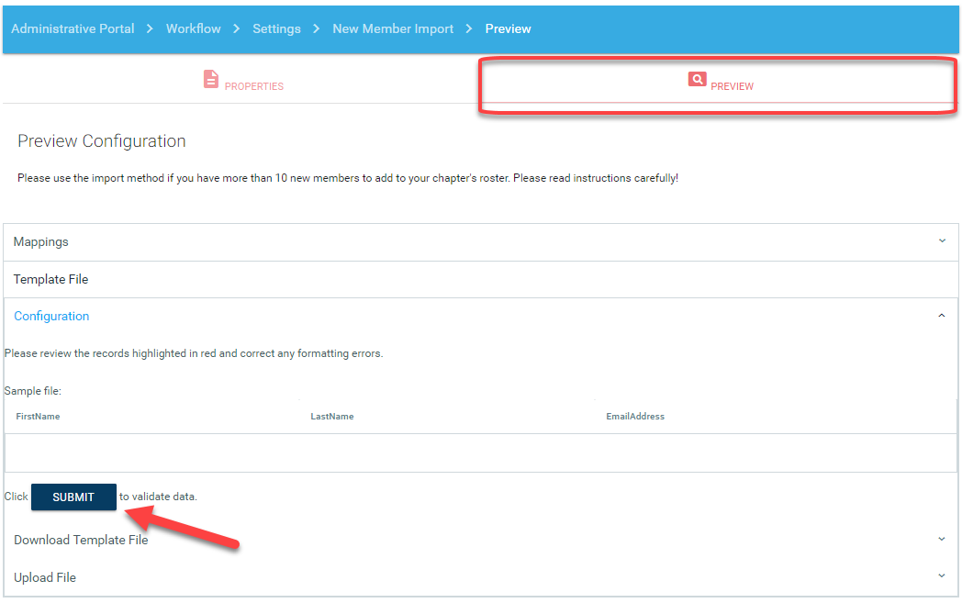The height and width of the screenshot is (603, 962).
Task: Select the PREVIEW tab label
Action: (732, 86)
